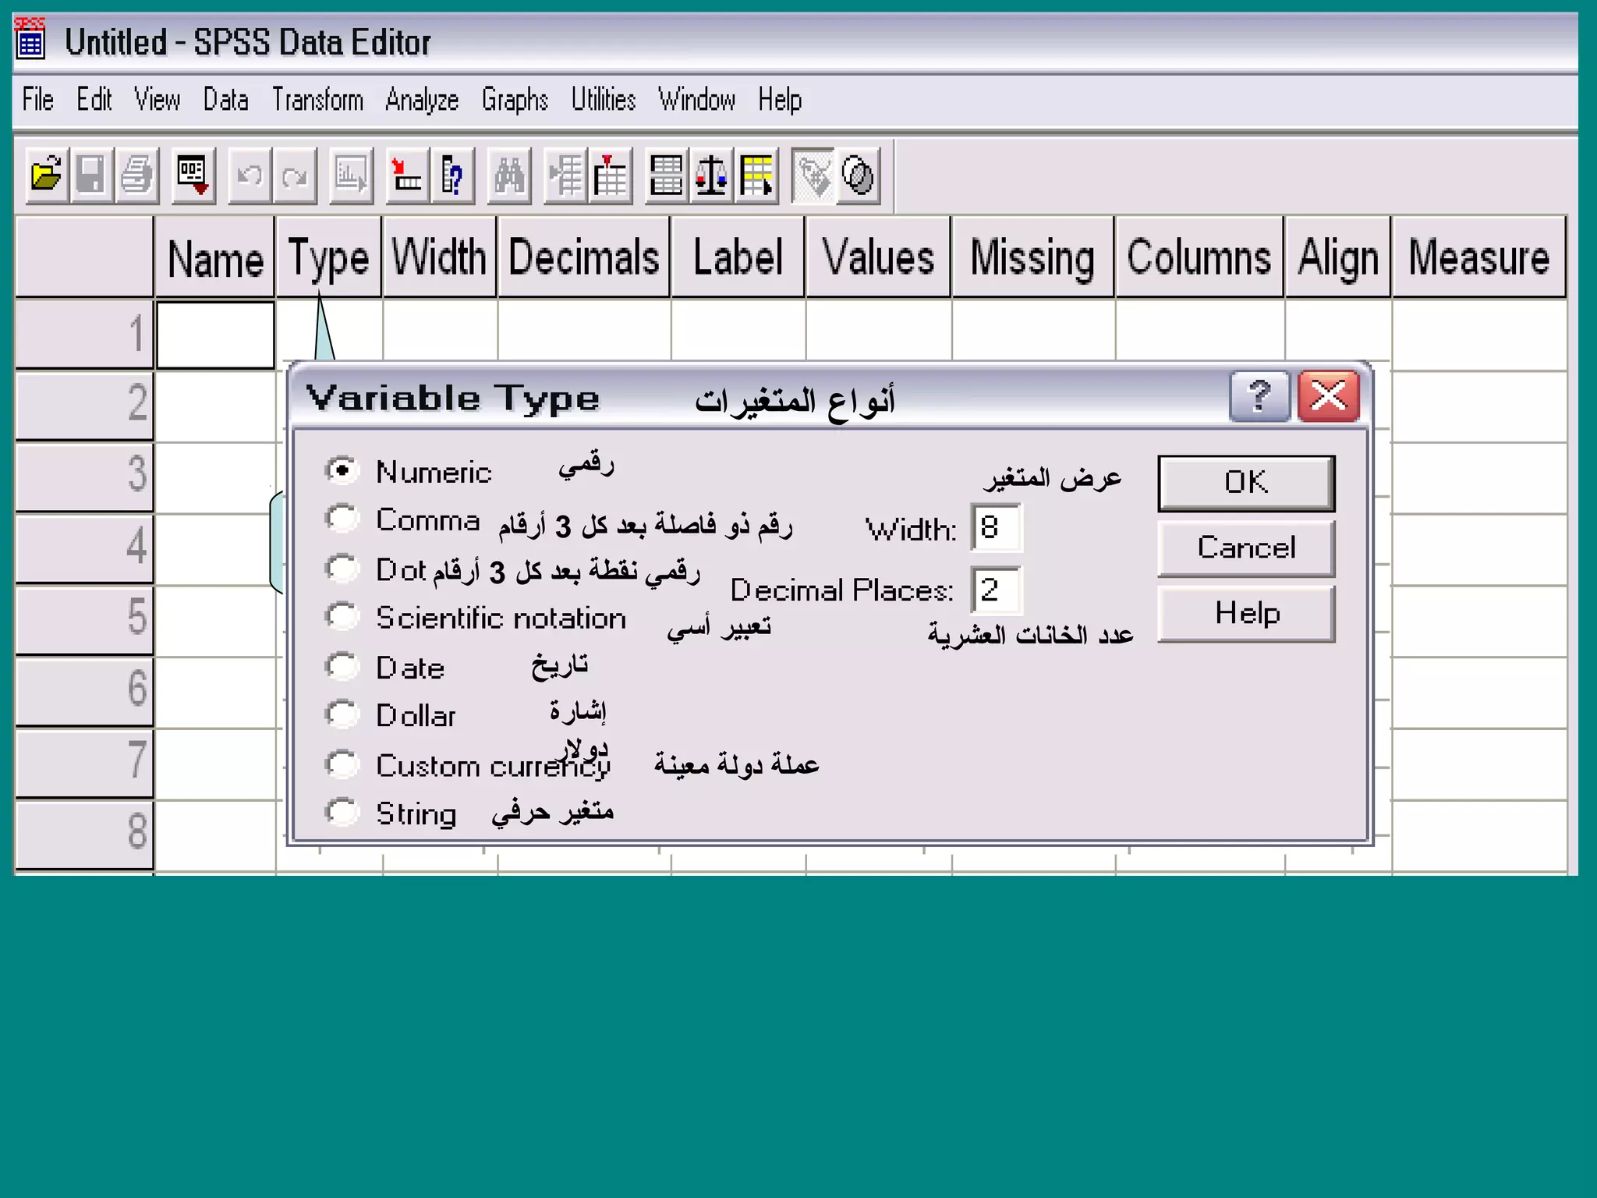Image resolution: width=1597 pixels, height=1198 pixels.
Task: Click the question mark help button in dialog
Action: tap(1259, 396)
